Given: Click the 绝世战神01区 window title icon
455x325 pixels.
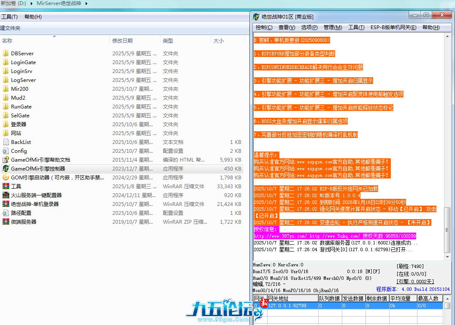Looking at the screenshot, I should click(x=256, y=16).
